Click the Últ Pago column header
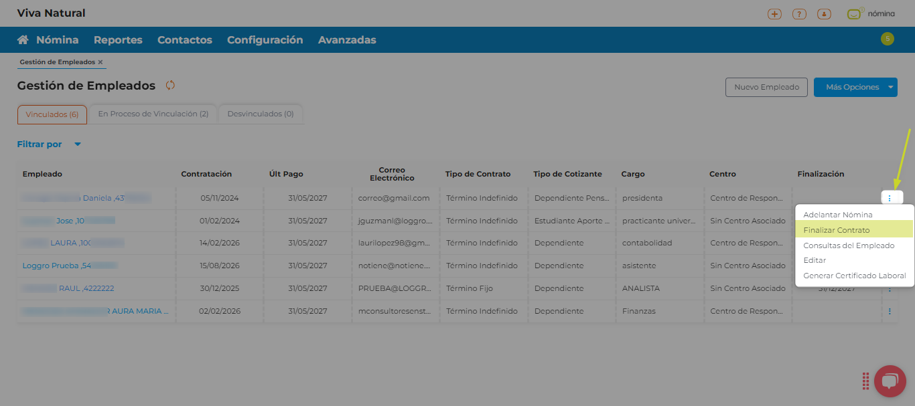 coord(286,174)
